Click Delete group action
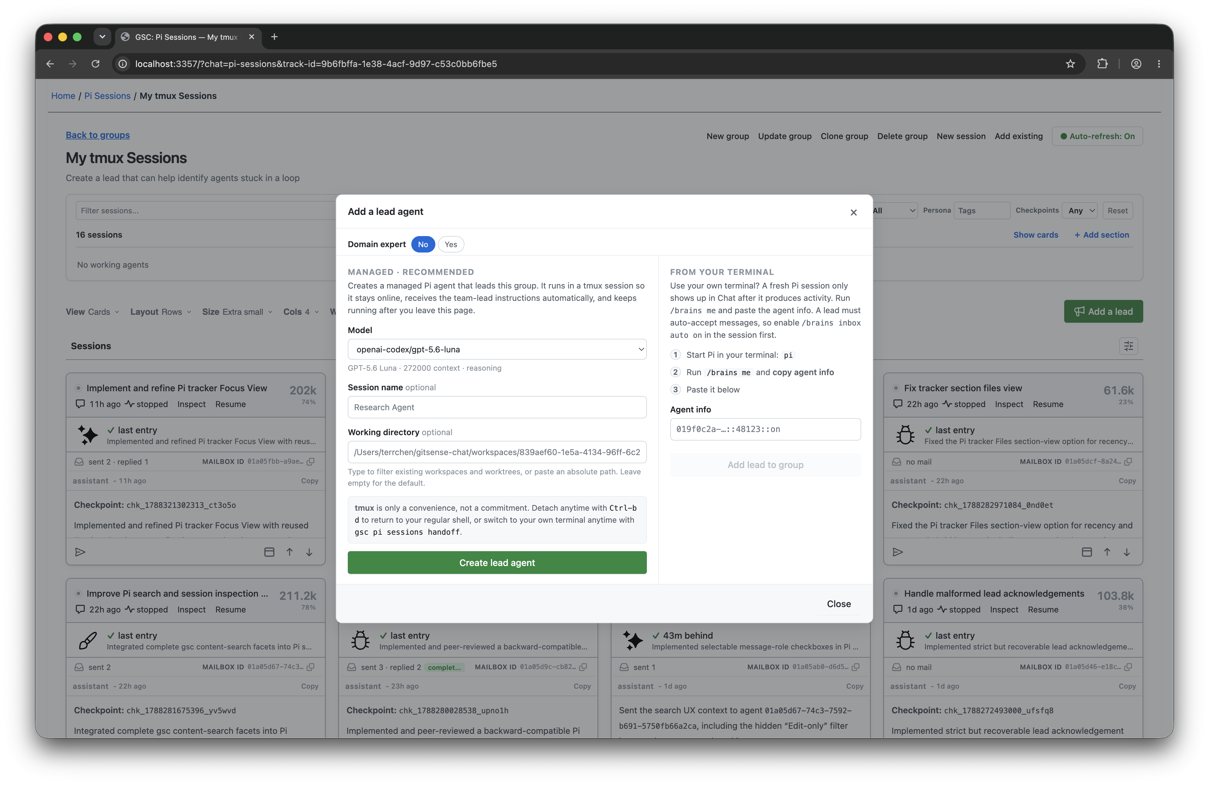Viewport: 1209px width, 785px height. [x=902, y=136]
